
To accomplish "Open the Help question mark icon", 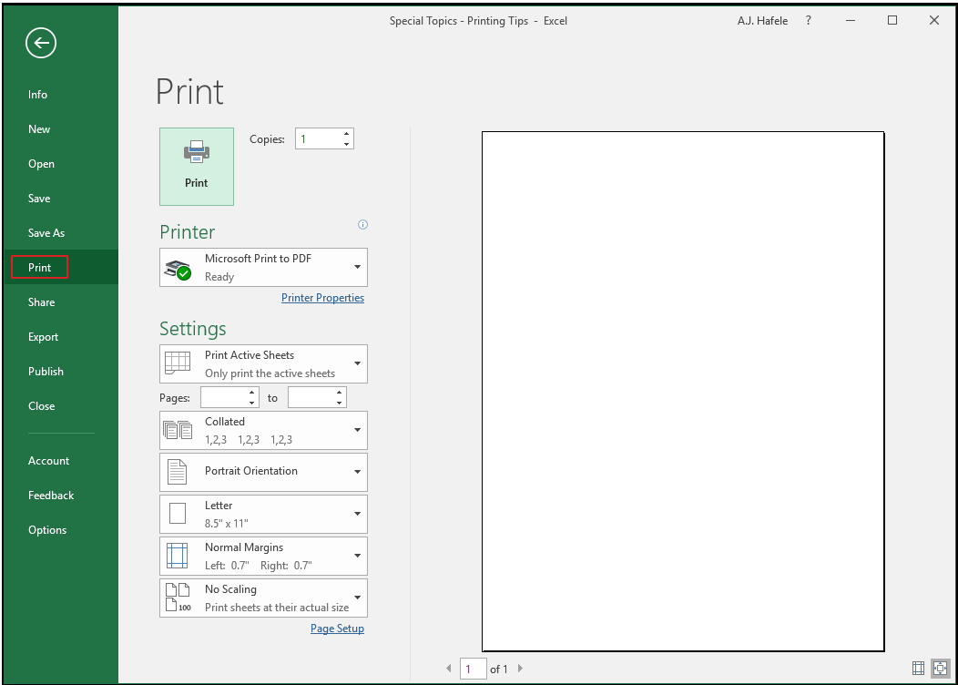I will click(x=809, y=21).
